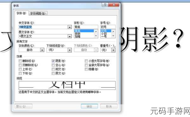Select 初号 in the 字号 list
This screenshot has height=117, width=190.
click(106, 31)
